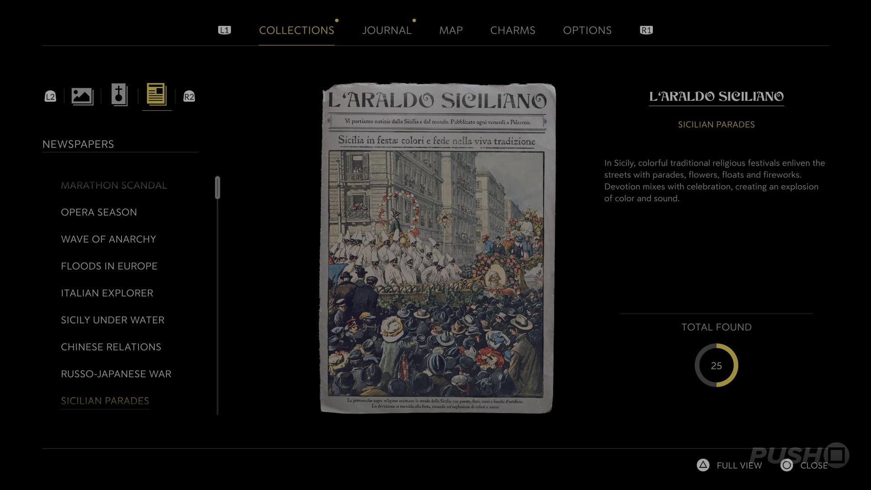Click the R2 next category icon
The width and height of the screenshot is (871, 490).
(x=189, y=97)
